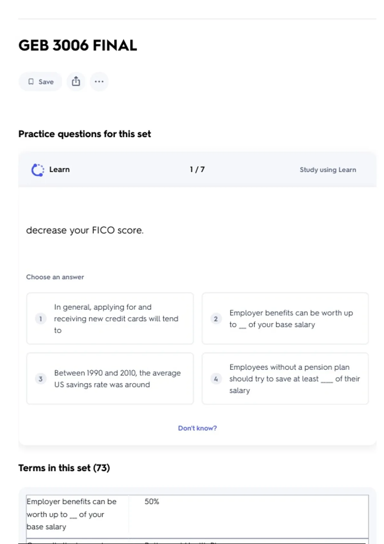Click the Don't know? link

tap(197, 428)
